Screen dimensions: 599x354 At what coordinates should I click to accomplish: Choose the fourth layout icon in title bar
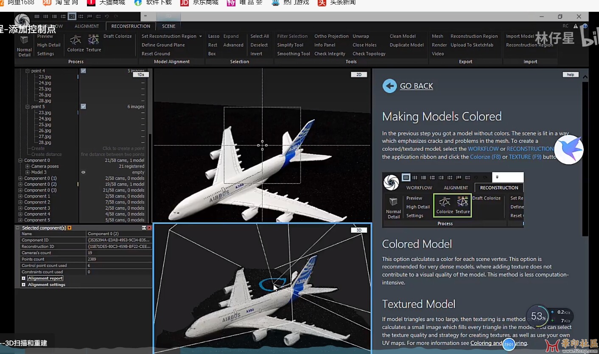click(x=63, y=17)
